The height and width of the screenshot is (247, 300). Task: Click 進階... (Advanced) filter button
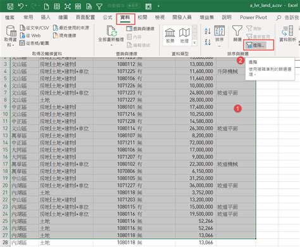point(255,45)
